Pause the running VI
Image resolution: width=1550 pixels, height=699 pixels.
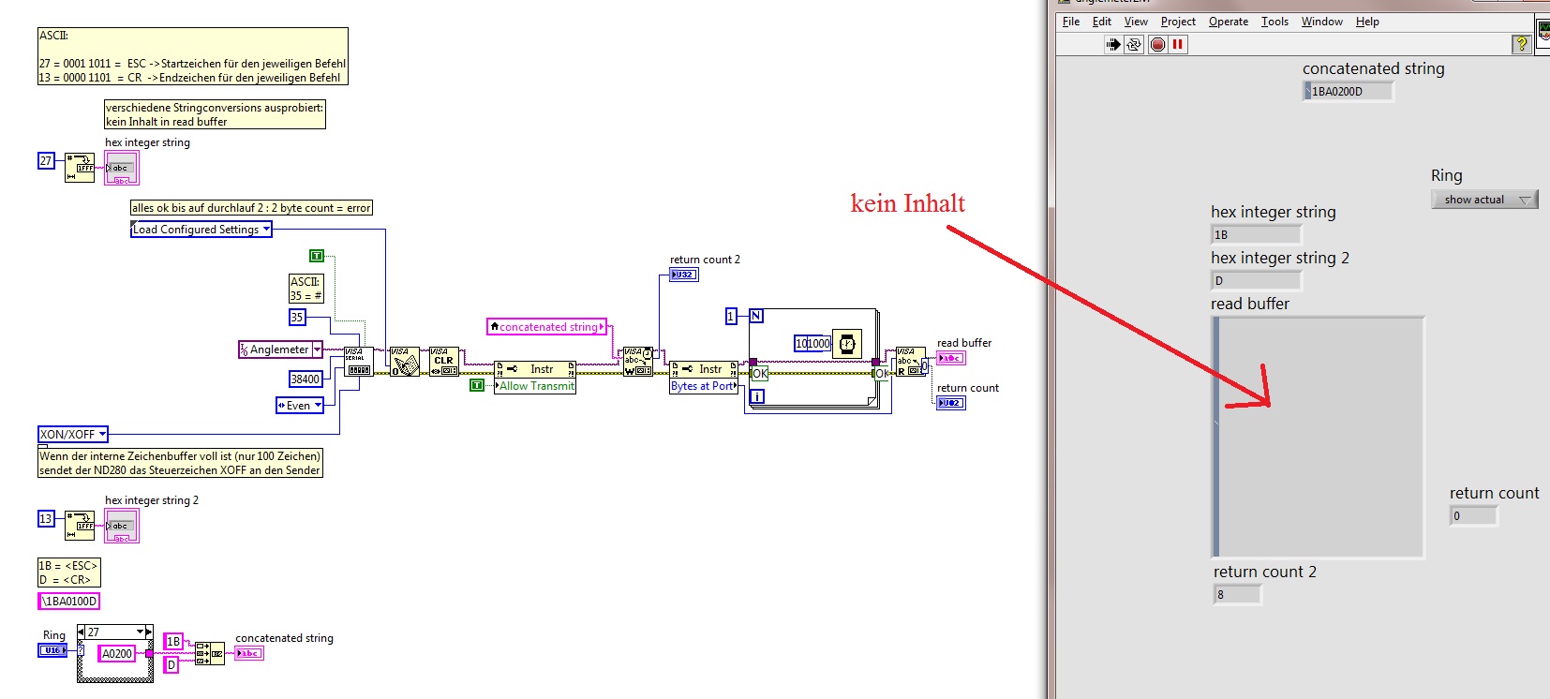click(1178, 44)
